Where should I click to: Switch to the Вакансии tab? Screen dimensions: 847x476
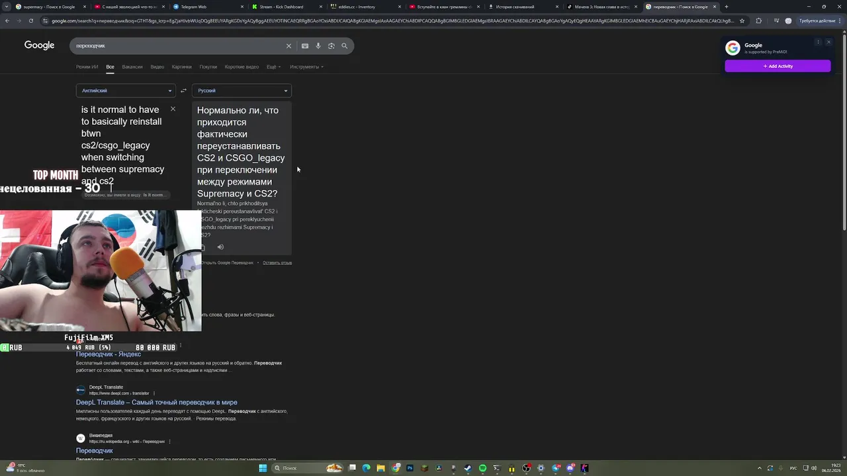(132, 67)
